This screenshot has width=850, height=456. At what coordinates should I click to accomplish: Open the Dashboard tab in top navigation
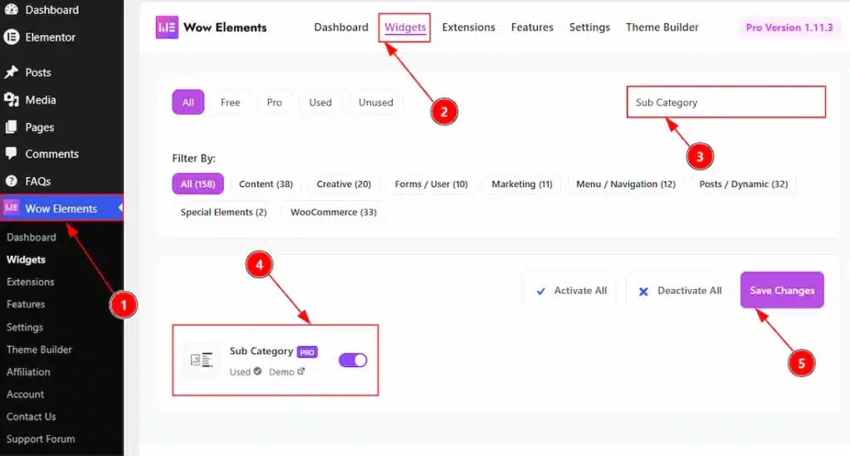point(341,27)
